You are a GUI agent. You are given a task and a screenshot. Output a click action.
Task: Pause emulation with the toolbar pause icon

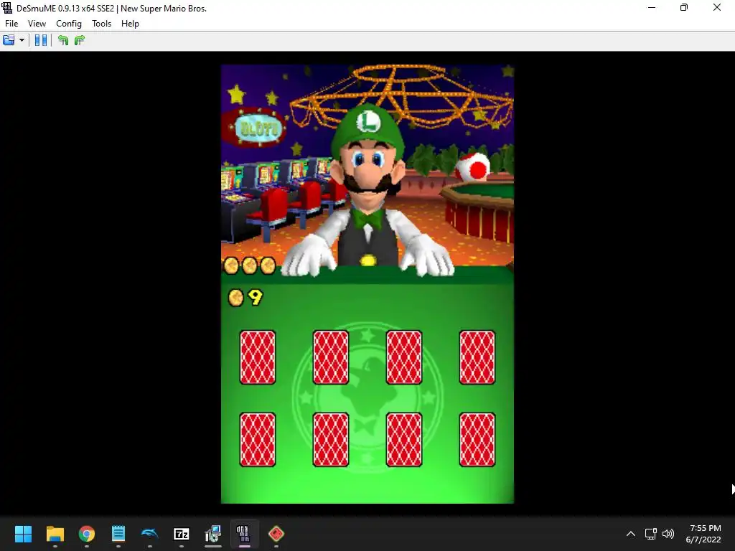coord(41,40)
